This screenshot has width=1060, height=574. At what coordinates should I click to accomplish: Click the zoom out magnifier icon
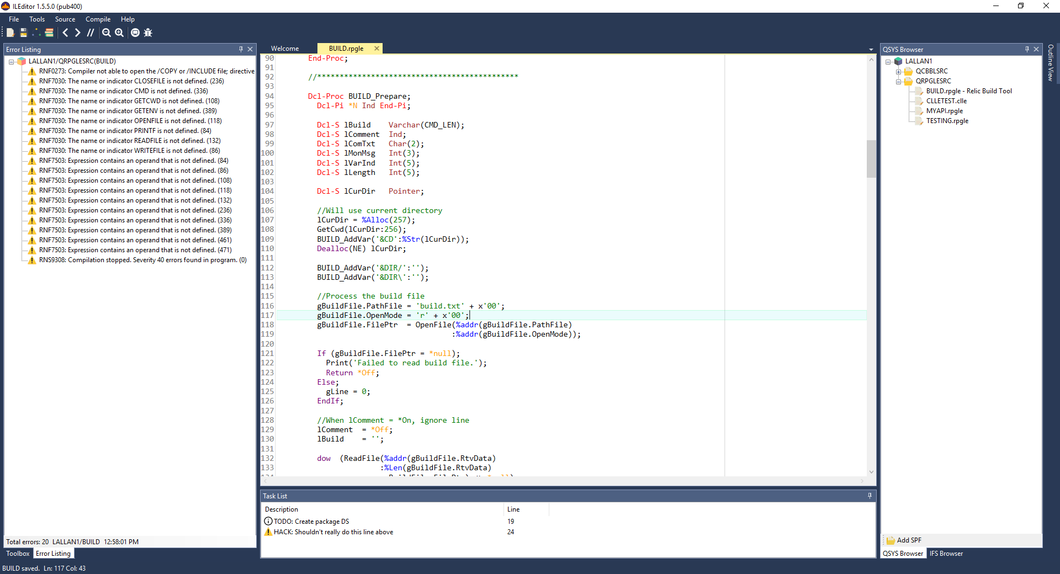pyautogui.click(x=107, y=33)
